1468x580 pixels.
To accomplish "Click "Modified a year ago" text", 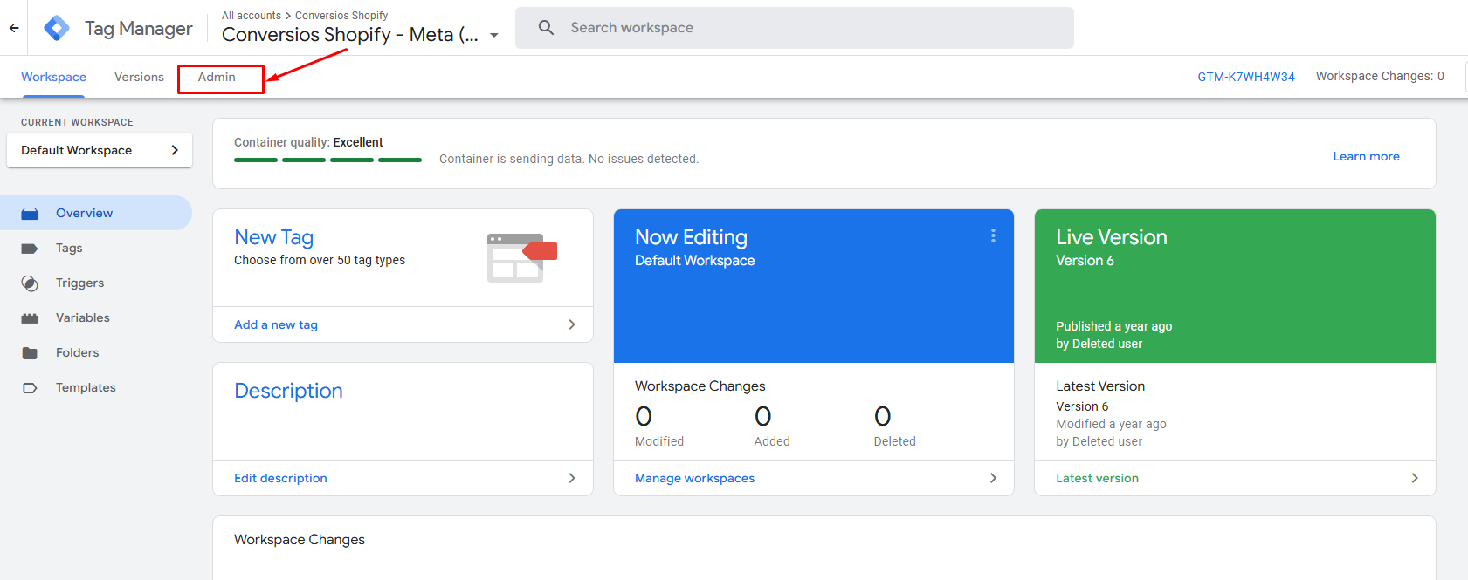I will (1111, 424).
